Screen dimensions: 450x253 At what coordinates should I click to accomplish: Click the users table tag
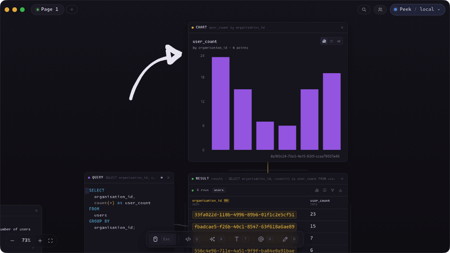(219, 190)
